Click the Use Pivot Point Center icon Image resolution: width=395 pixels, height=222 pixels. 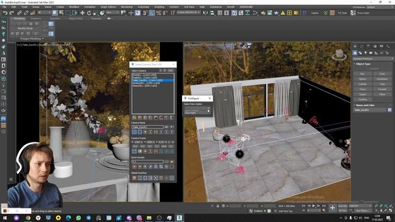click(x=123, y=13)
